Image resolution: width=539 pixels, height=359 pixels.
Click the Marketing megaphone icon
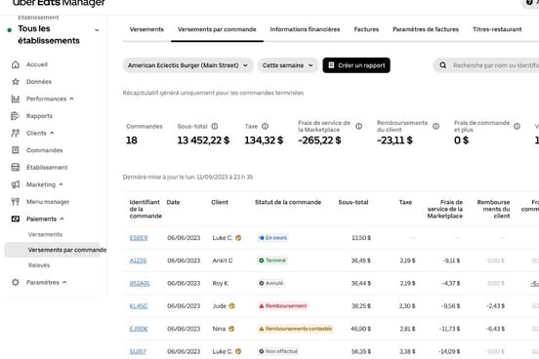16,184
